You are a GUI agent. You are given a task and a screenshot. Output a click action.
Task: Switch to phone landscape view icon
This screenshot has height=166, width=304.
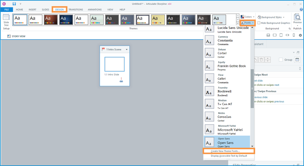287,35
